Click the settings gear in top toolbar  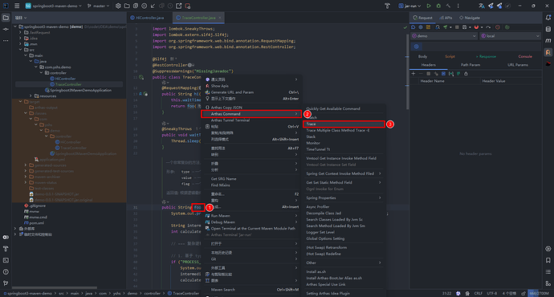[118, 6]
